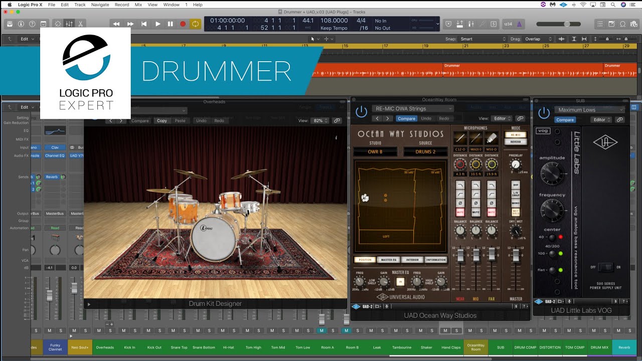
Task: Show Smart Controls dial icon
Action: tap(58, 24)
